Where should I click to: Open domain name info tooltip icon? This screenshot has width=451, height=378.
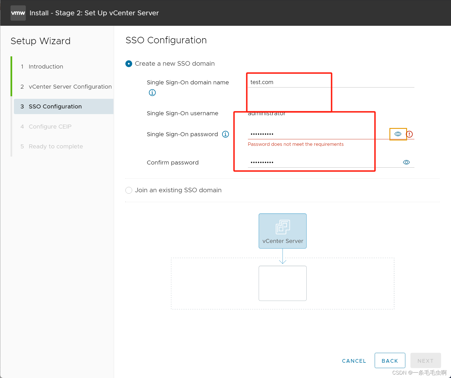152,93
